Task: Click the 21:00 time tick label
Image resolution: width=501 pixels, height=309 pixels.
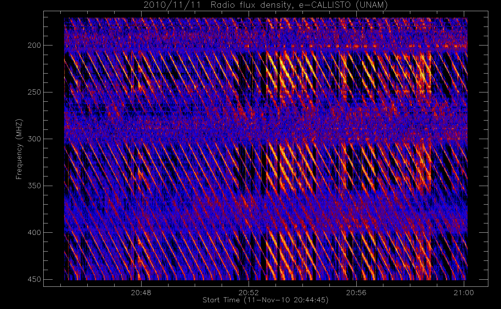Action: 464,293
